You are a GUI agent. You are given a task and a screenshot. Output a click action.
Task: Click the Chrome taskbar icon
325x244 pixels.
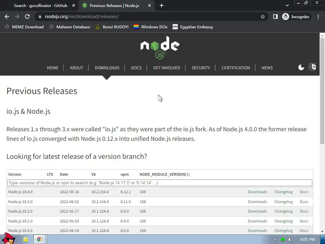39,240
